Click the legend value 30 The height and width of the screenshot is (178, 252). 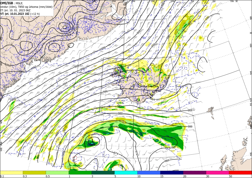tap(207, 176)
